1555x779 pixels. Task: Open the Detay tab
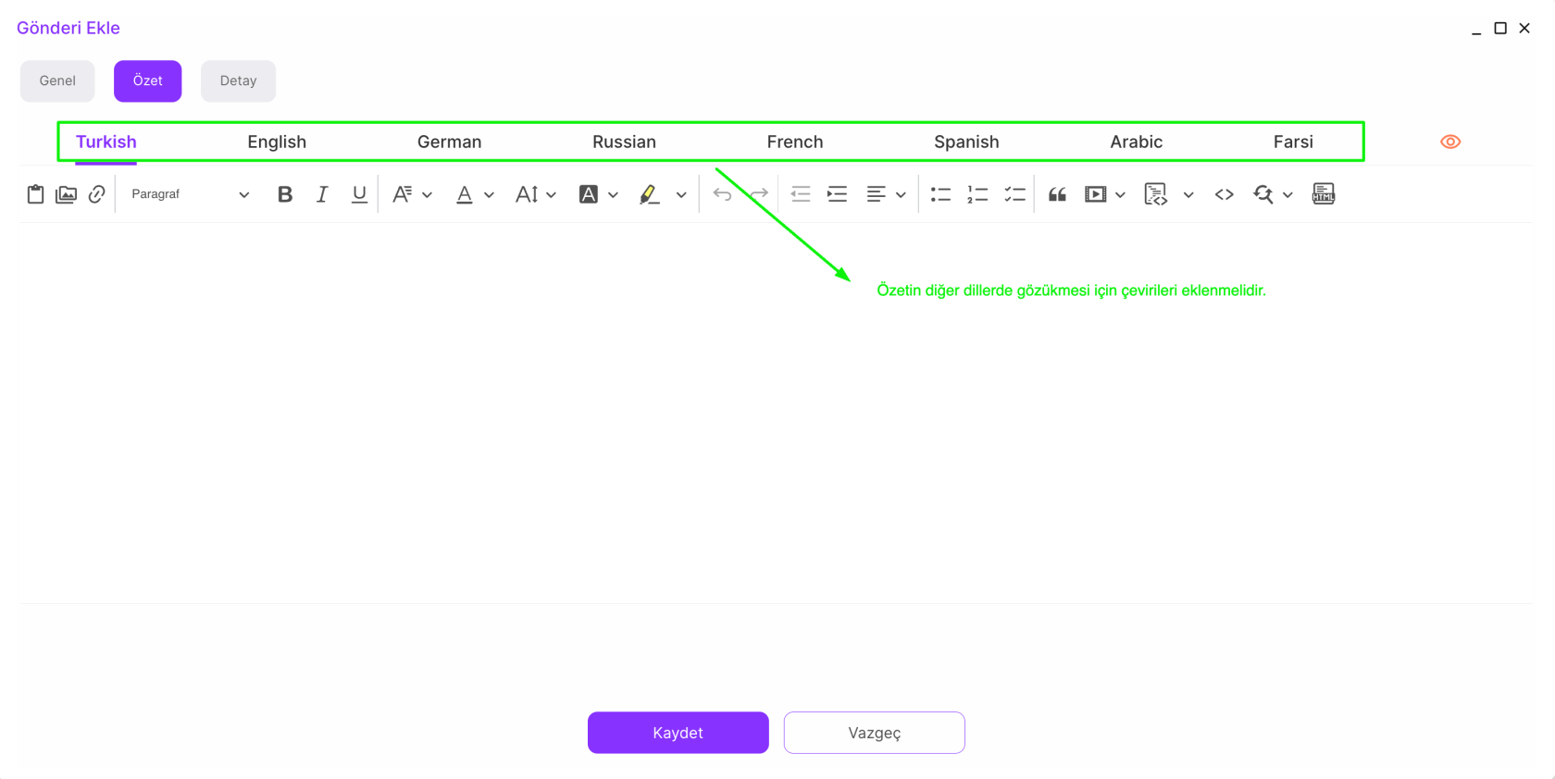[x=238, y=80]
